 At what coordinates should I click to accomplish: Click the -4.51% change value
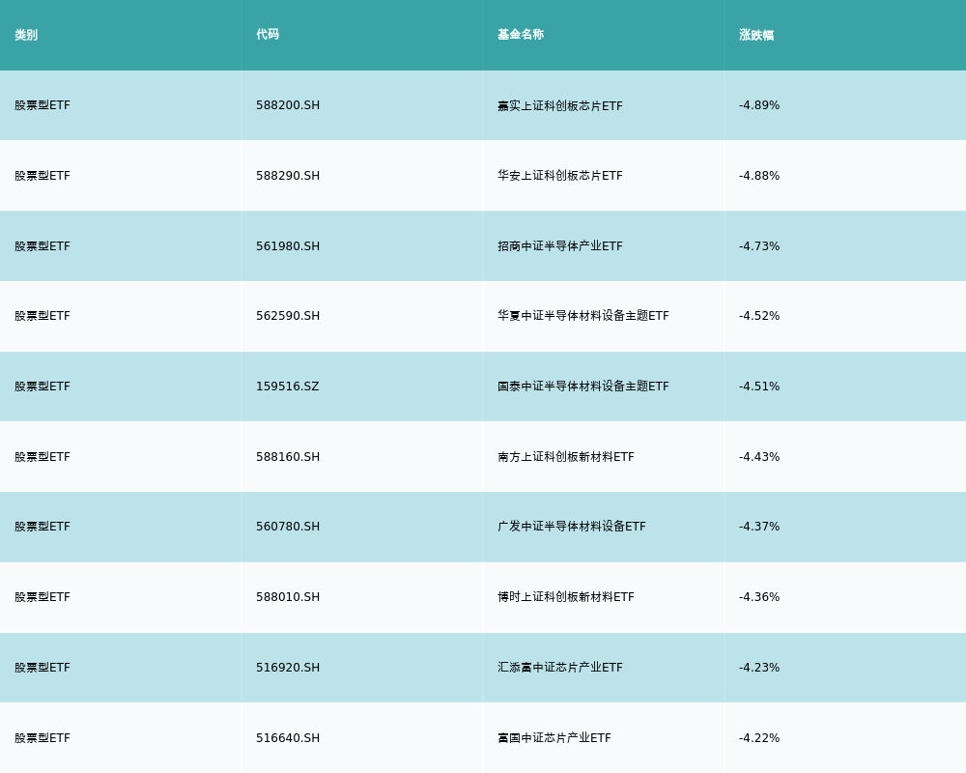[759, 386]
